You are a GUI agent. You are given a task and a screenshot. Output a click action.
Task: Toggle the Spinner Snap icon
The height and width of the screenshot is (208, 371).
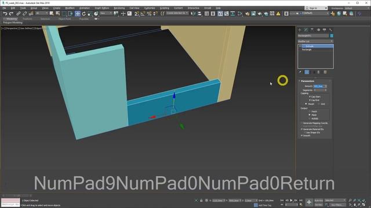[x=155, y=14]
